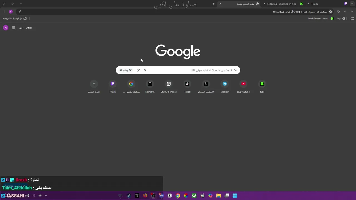
Task: Open Chrome three-dot menu
Action: 4,12
